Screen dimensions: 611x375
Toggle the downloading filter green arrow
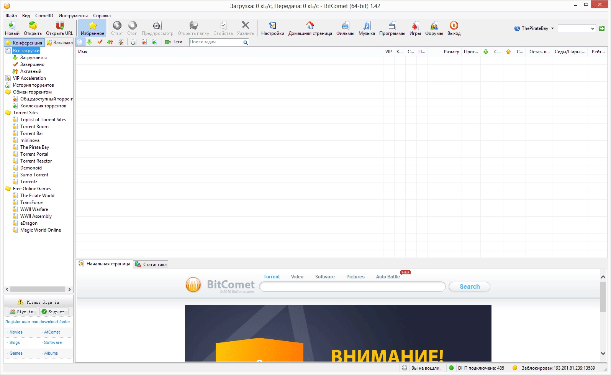90,42
